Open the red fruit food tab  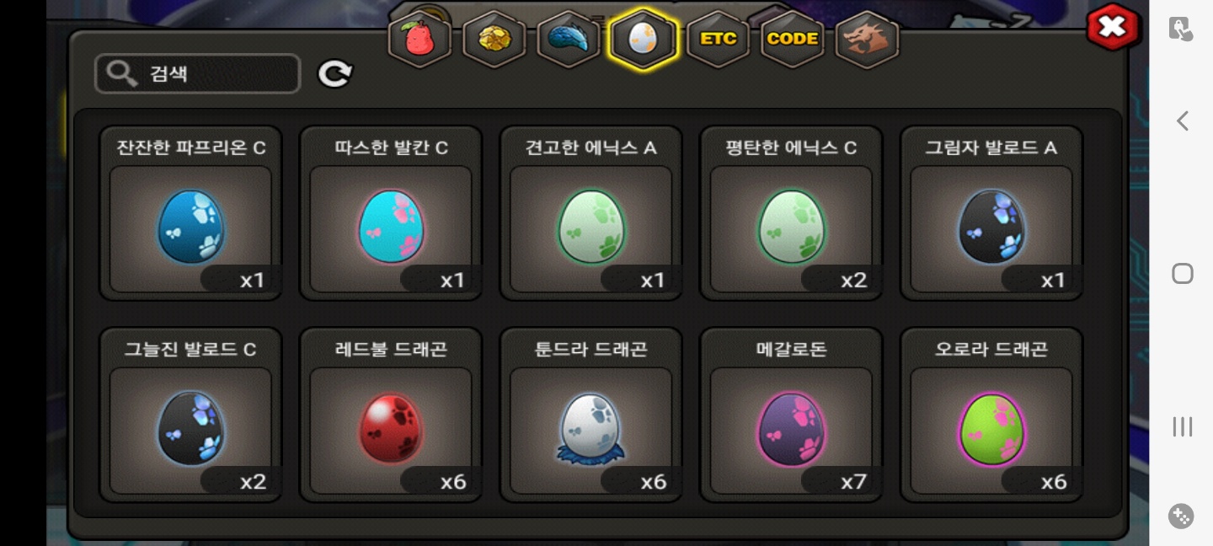419,39
